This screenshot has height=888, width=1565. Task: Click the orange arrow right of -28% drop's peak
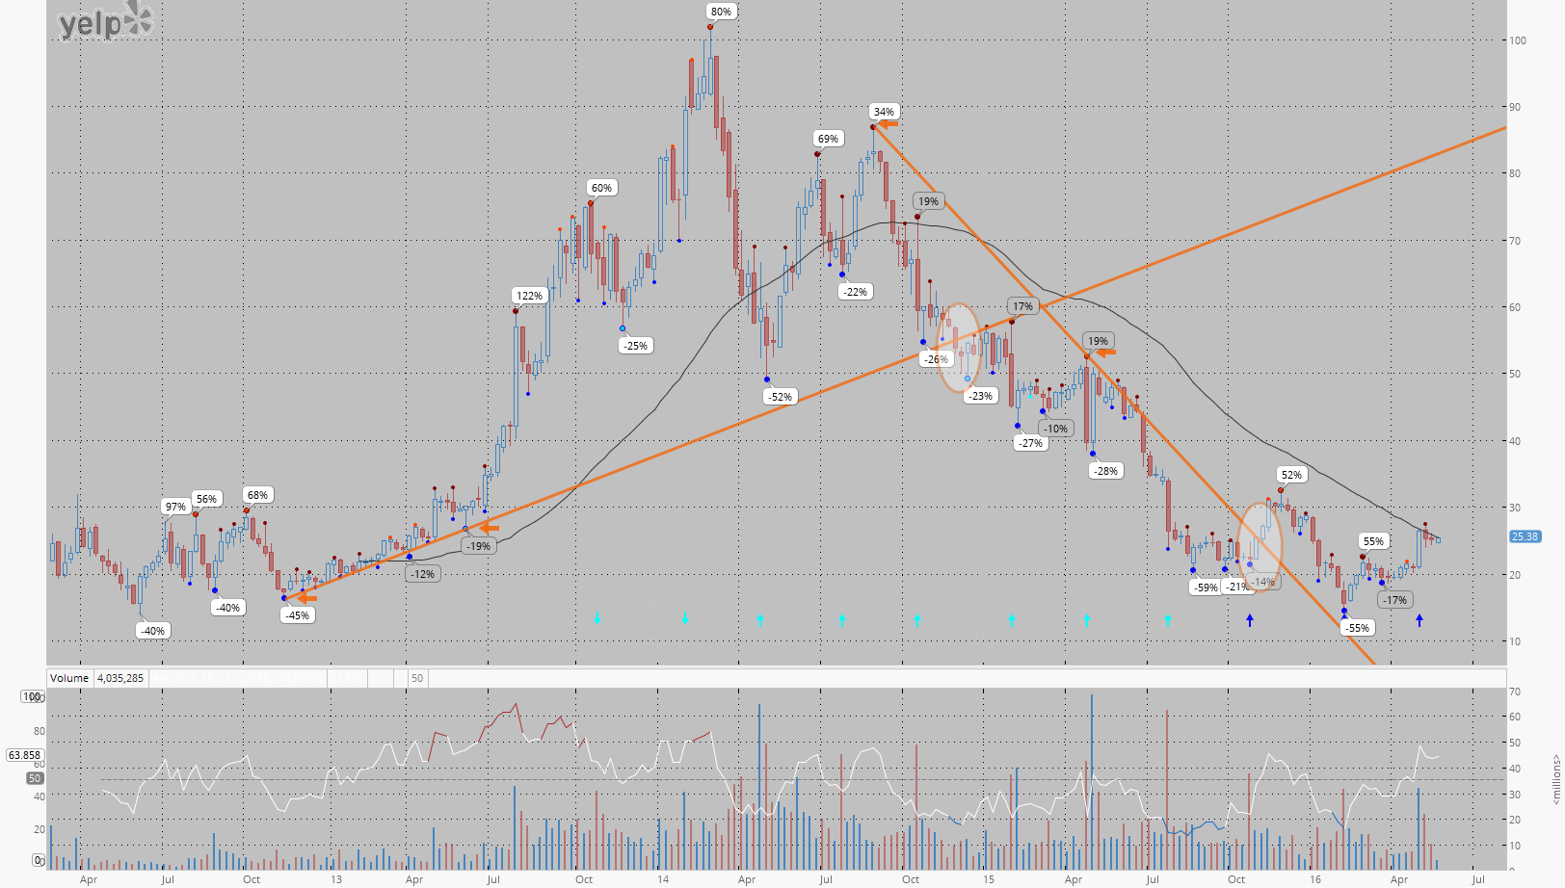[x=1105, y=353]
